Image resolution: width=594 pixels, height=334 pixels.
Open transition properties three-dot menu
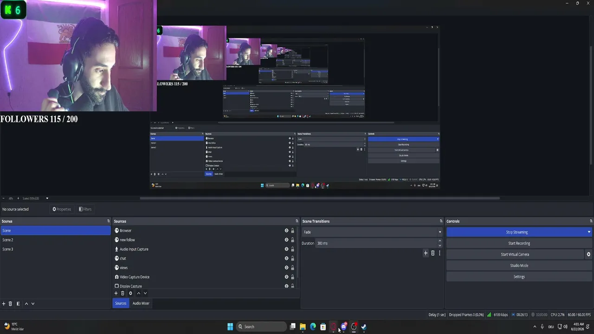tap(439, 253)
